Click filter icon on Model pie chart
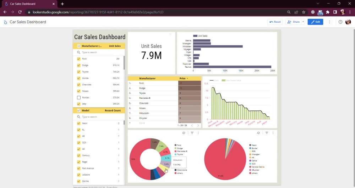355x188 pixels. (x=267, y=133)
